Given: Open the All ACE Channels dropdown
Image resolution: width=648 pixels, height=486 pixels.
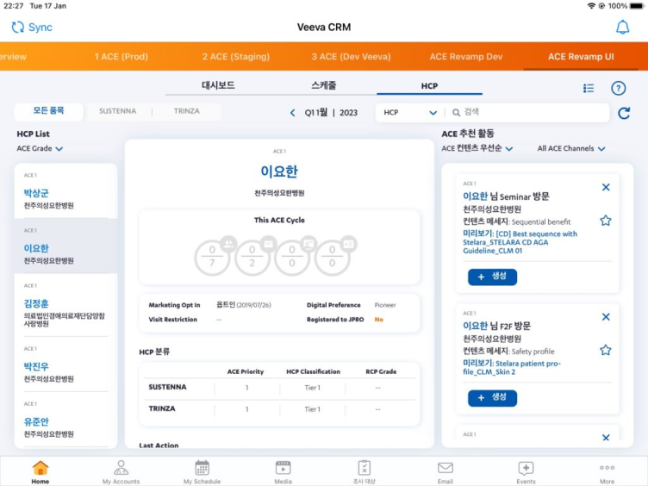Looking at the screenshot, I should tap(571, 149).
